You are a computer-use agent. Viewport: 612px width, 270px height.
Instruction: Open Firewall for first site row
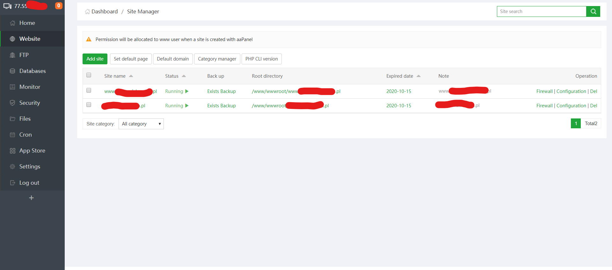tap(544, 91)
